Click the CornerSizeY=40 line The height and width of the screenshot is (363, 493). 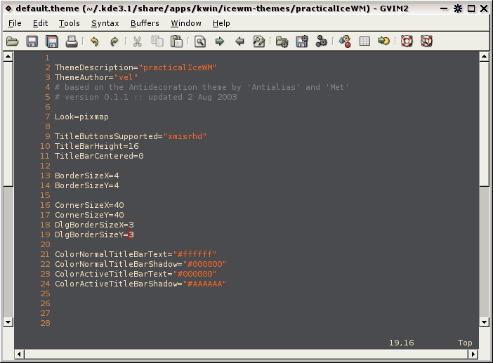89,215
